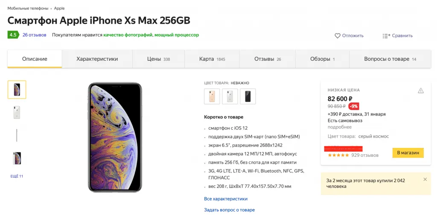Click the compare list icon
437x215 pixels.
point(386,36)
